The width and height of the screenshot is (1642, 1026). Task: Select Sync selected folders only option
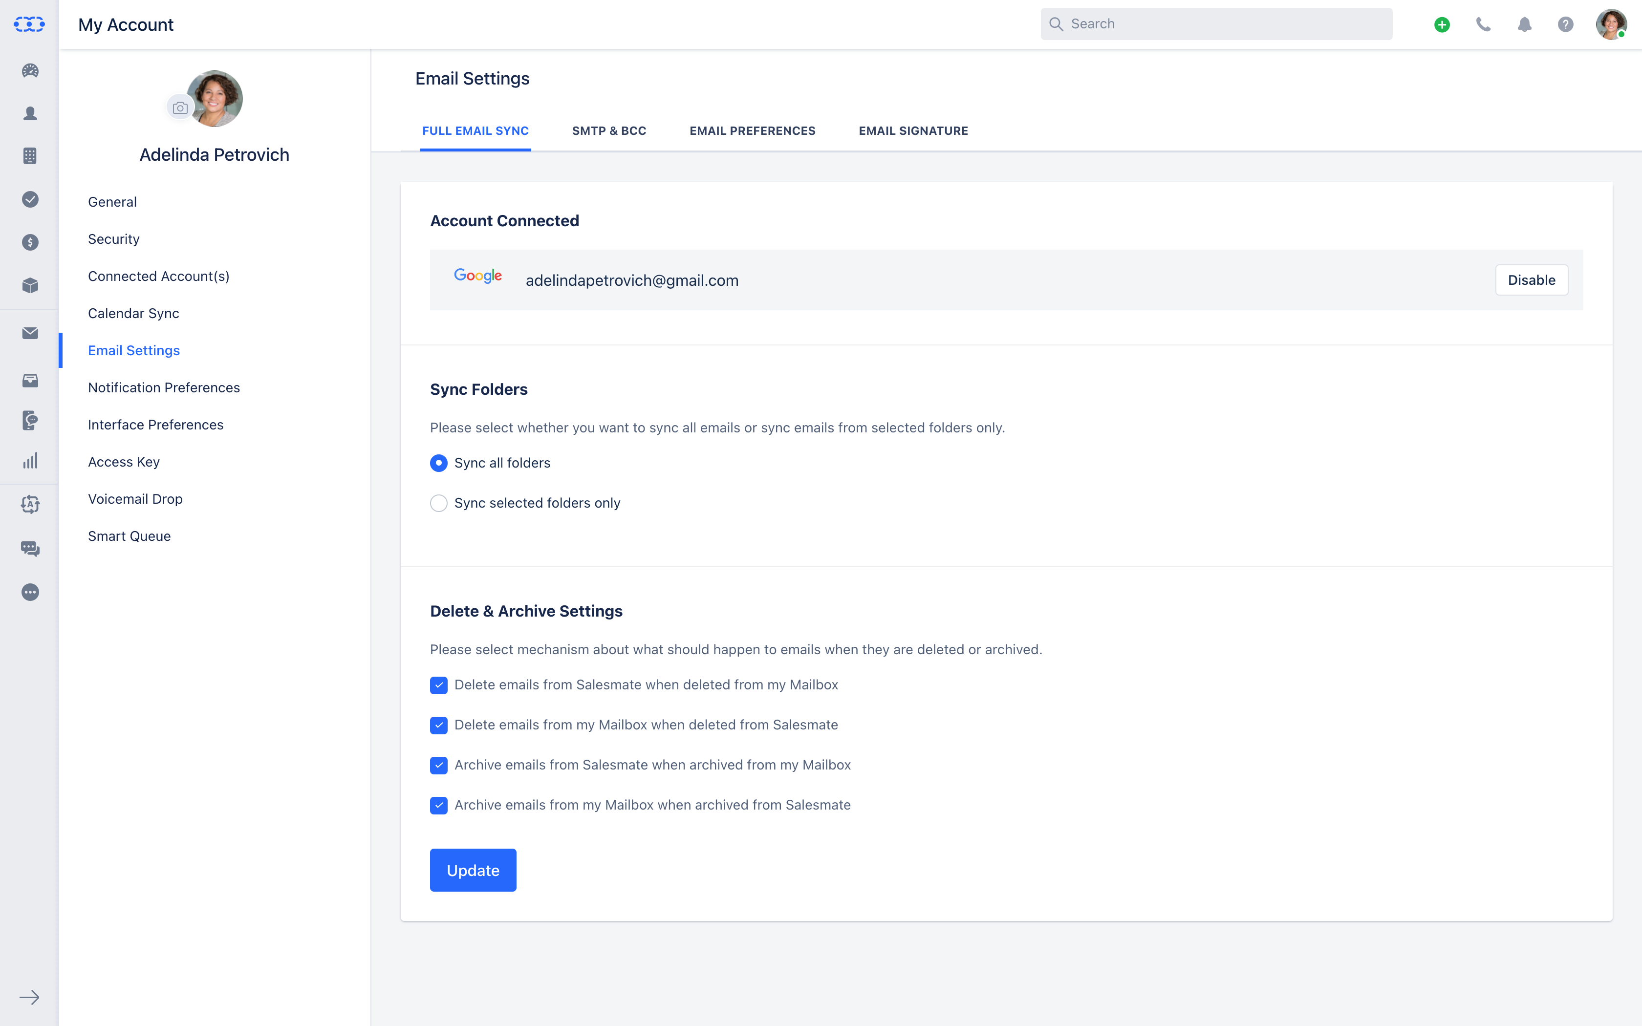pyautogui.click(x=439, y=503)
